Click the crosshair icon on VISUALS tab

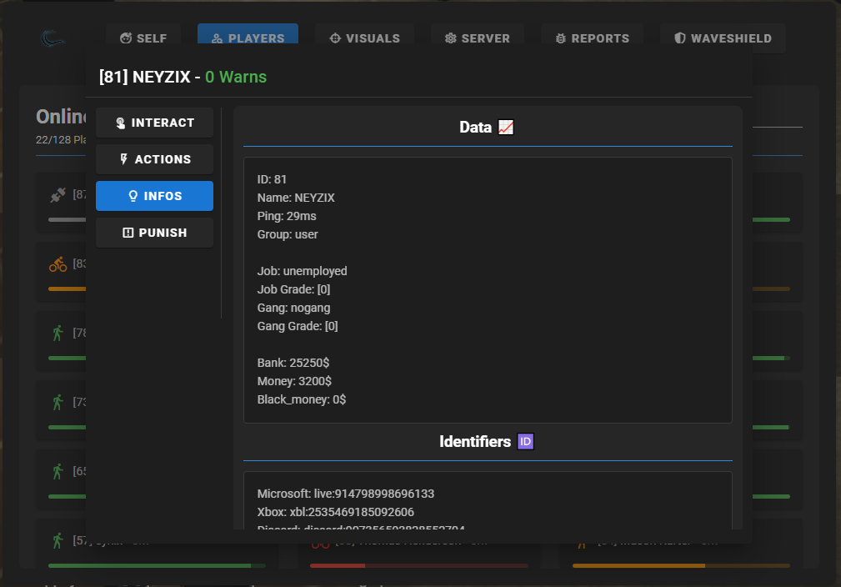335,38
